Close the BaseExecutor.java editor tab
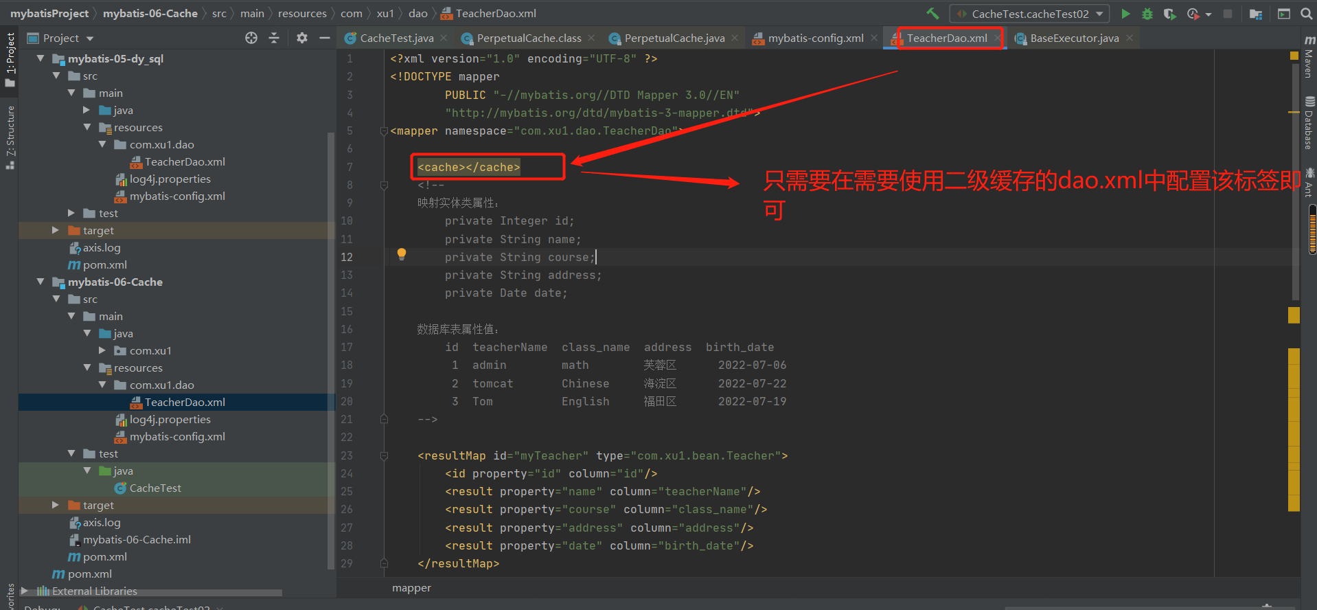The height and width of the screenshot is (610, 1317). pos(1130,38)
